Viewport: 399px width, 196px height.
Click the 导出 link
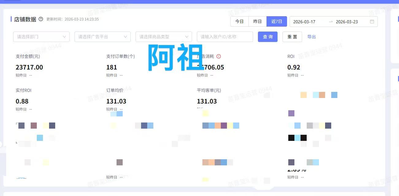click(312, 37)
